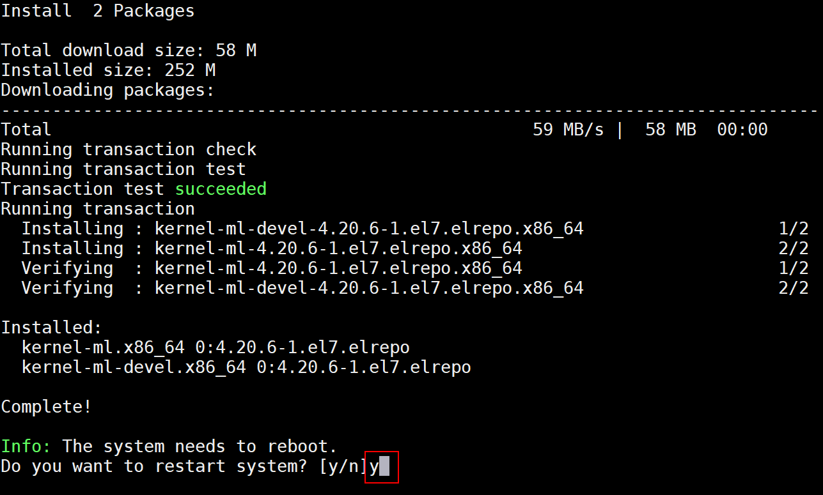This screenshot has height=495, width=823.
Task: Click Installing kernel-ml-4.20.6-1.el7.elrepo.x86_64 package name
Action: click(338, 248)
